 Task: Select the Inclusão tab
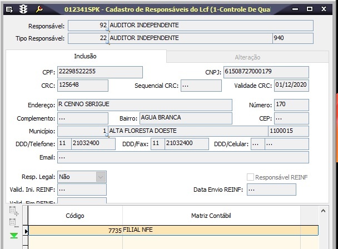point(85,57)
